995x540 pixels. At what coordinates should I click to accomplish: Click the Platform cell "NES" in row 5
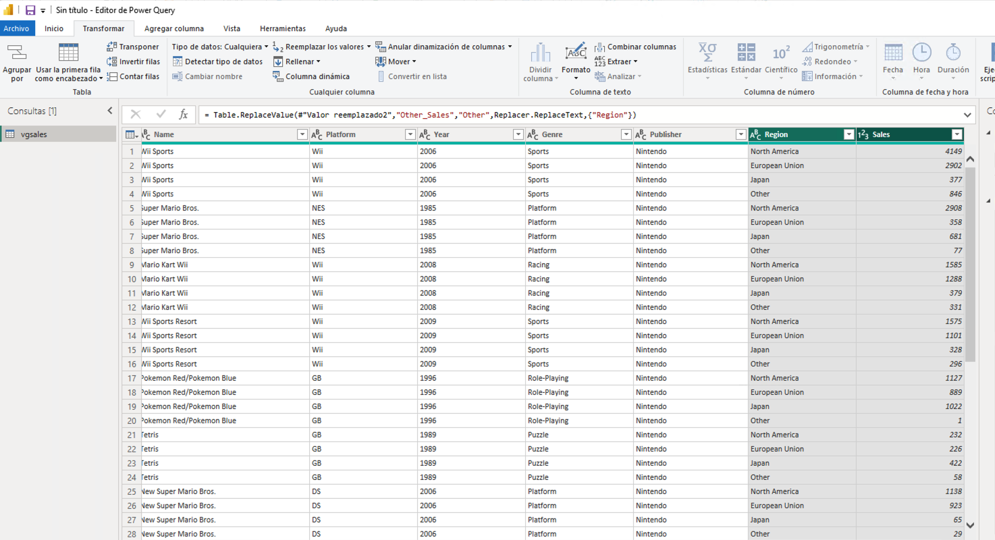(363, 208)
